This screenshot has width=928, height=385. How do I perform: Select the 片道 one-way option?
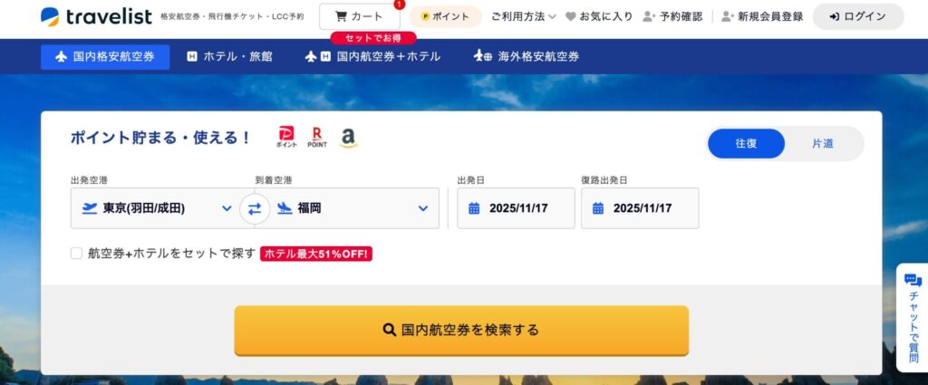pos(823,143)
